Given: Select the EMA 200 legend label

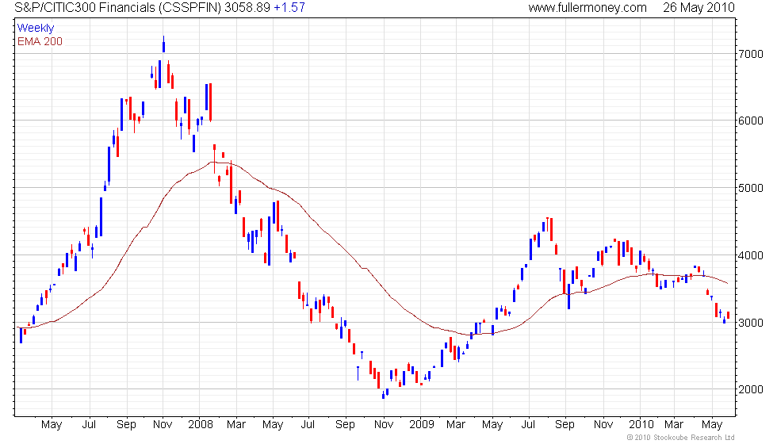Looking at the screenshot, I should [40, 41].
